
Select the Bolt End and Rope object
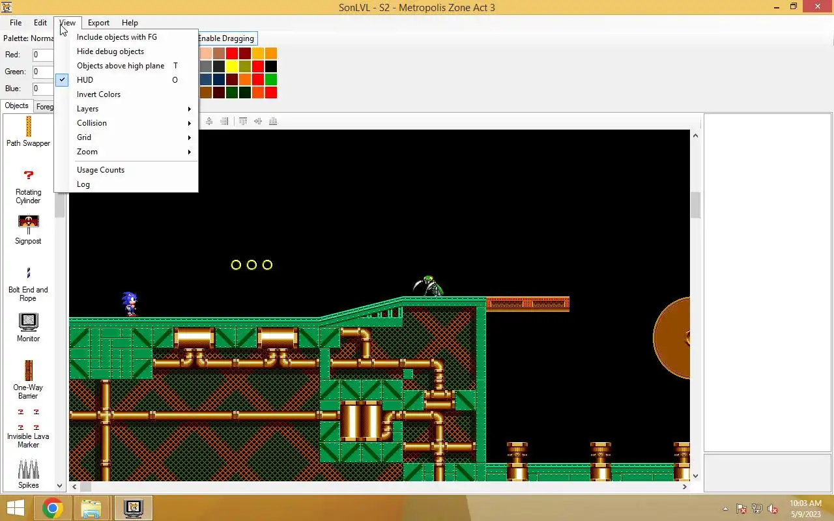28,283
